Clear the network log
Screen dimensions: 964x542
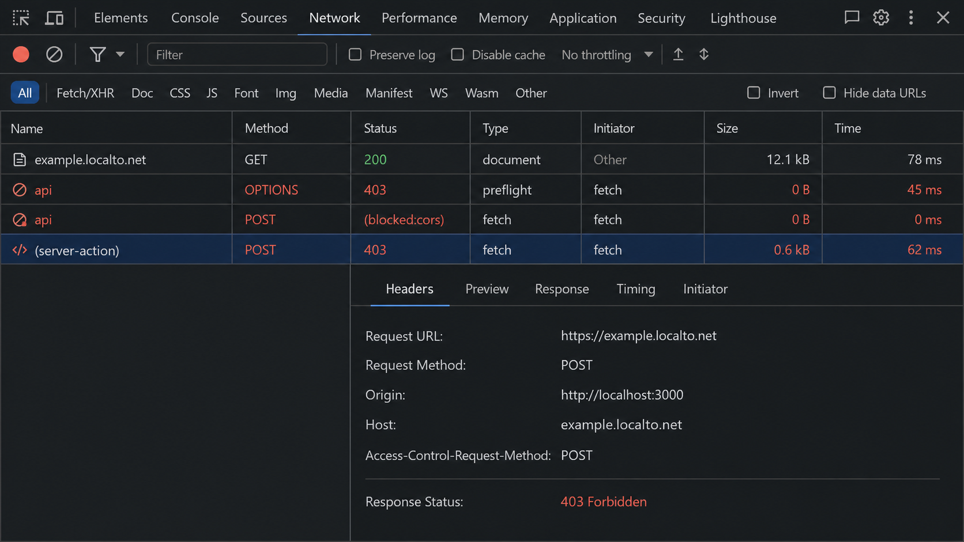[x=54, y=55]
